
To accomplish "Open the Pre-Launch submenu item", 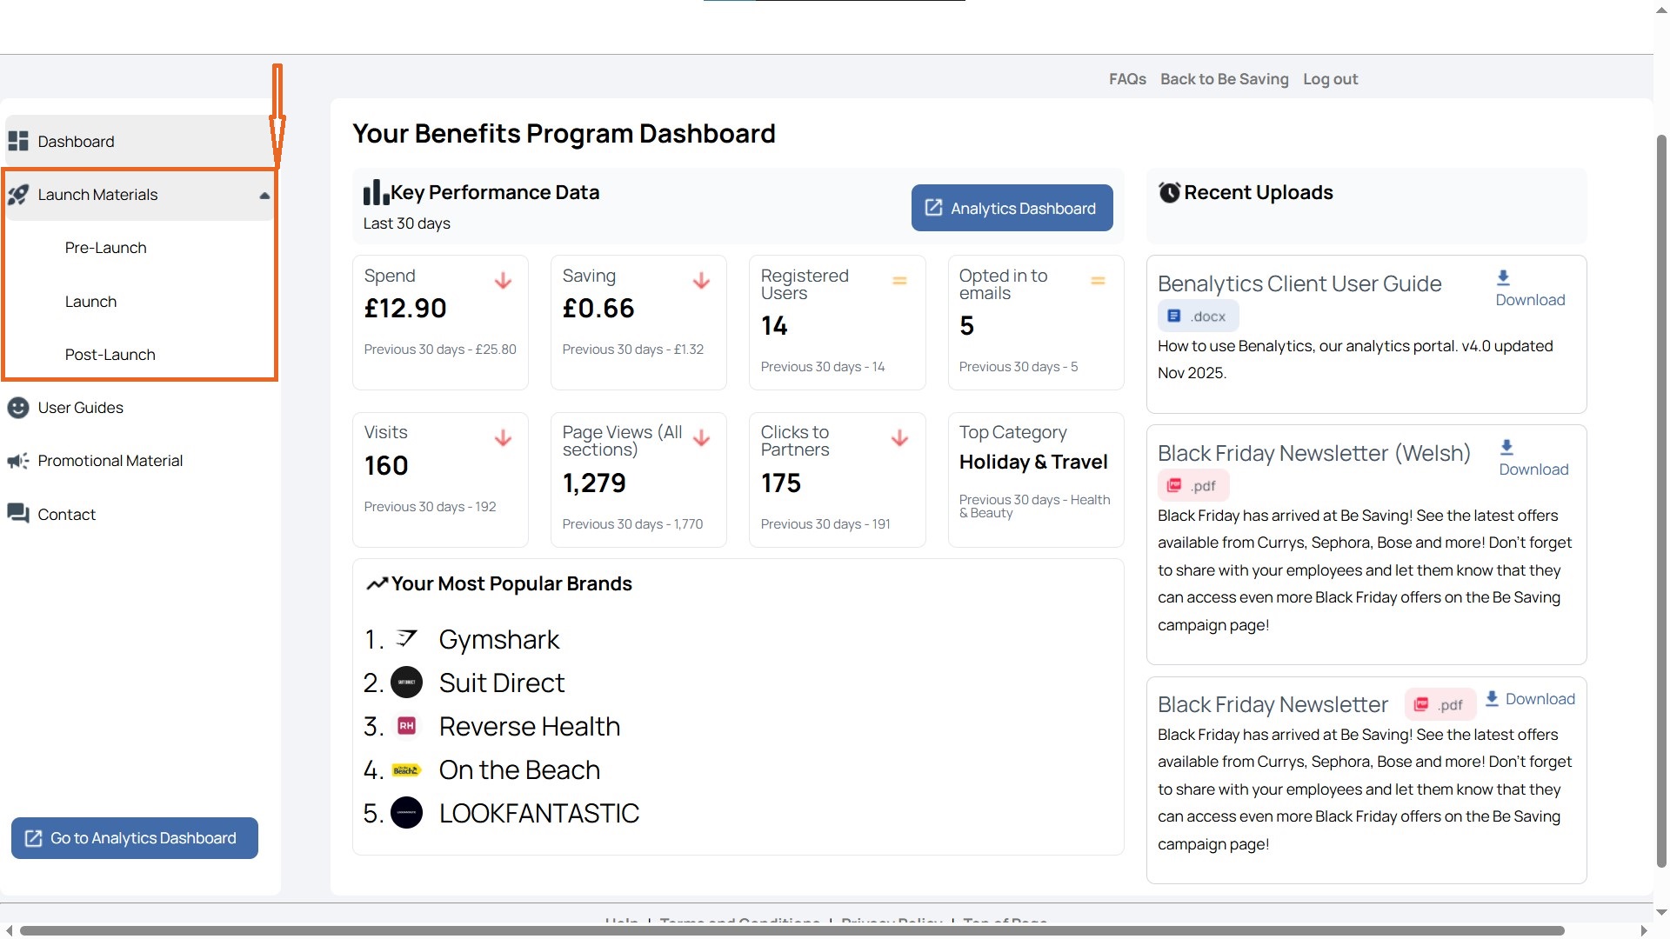I will pyautogui.click(x=106, y=248).
